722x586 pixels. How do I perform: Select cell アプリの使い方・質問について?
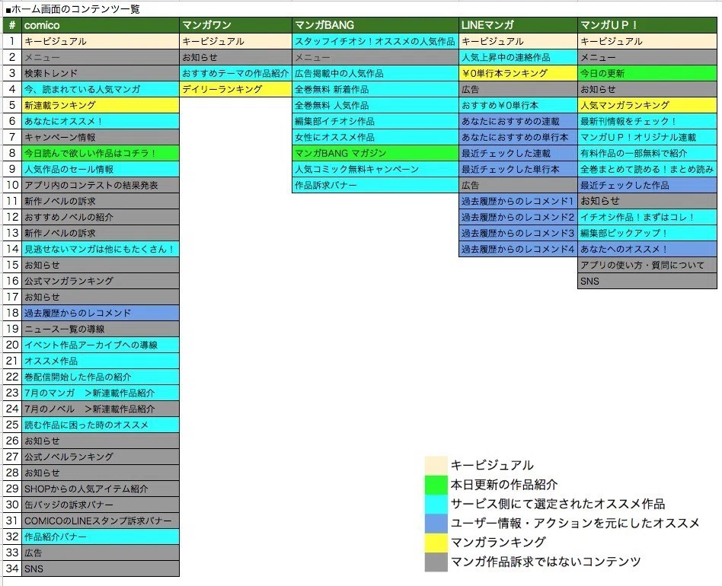click(x=647, y=265)
